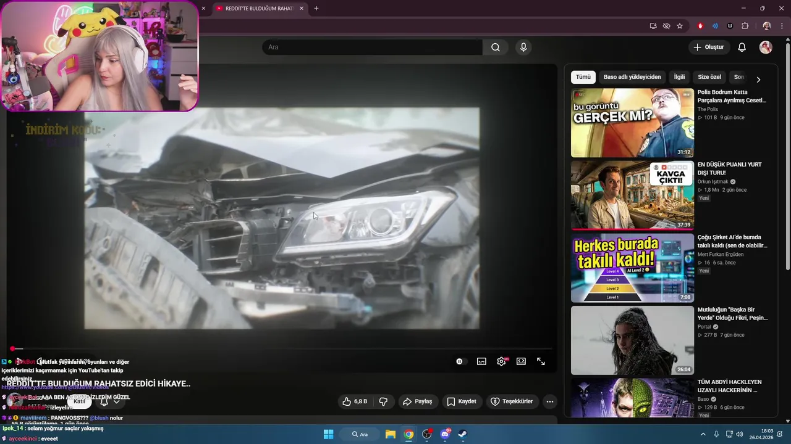Click the Teşekkürler button
Viewport: 791px width, 444px height.
coord(512,401)
